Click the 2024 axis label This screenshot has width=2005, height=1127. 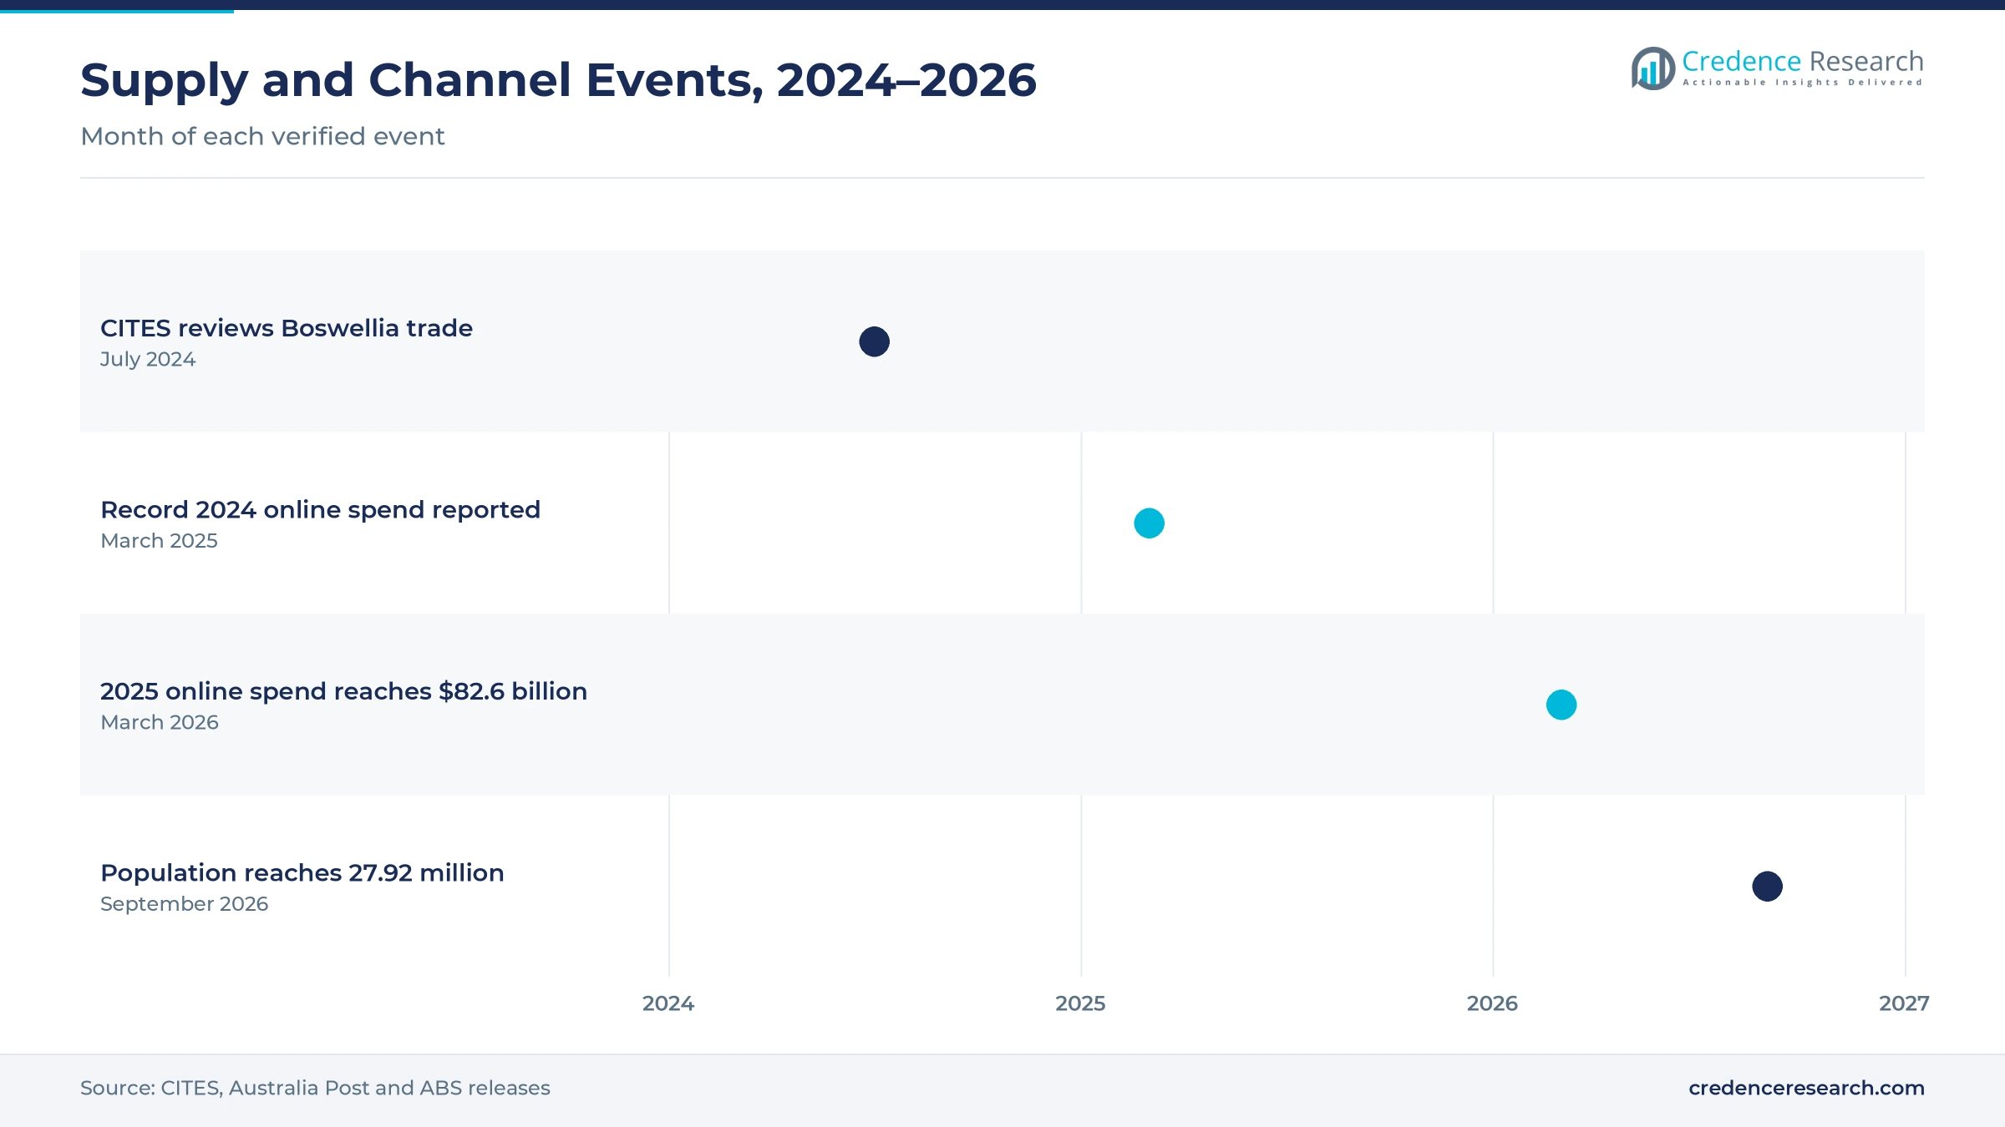click(668, 1003)
